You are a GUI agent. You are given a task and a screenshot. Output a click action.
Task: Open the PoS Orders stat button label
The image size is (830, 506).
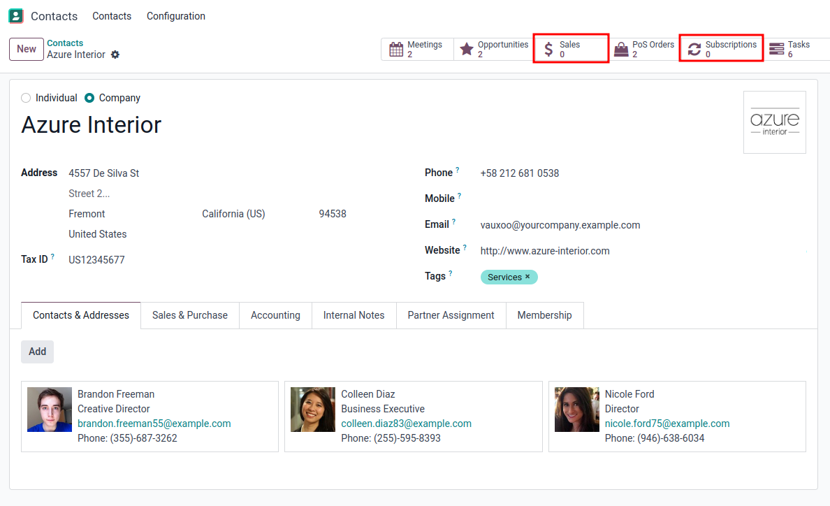pyautogui.click(x=653, y=45)
